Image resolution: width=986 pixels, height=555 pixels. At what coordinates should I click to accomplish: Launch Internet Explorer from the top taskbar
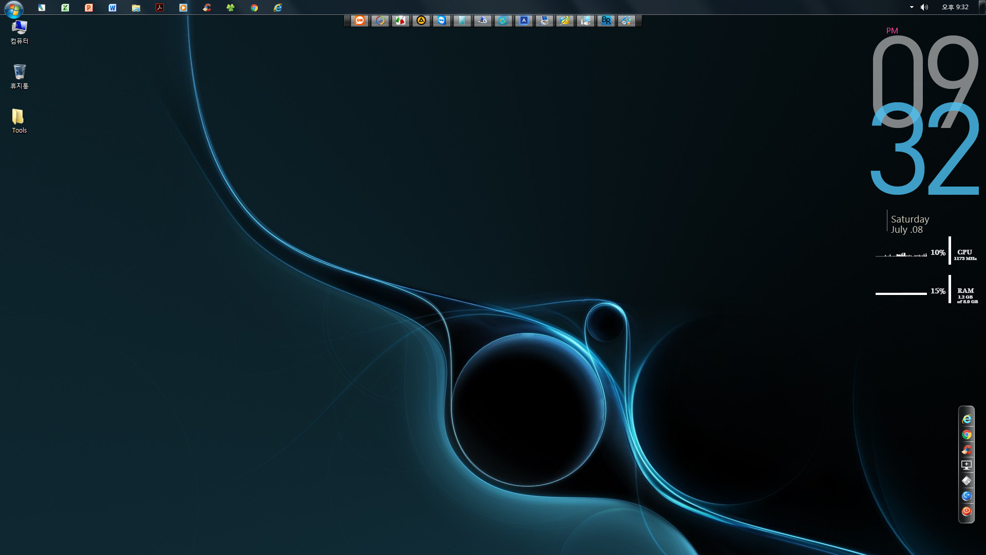click(278, 7)
